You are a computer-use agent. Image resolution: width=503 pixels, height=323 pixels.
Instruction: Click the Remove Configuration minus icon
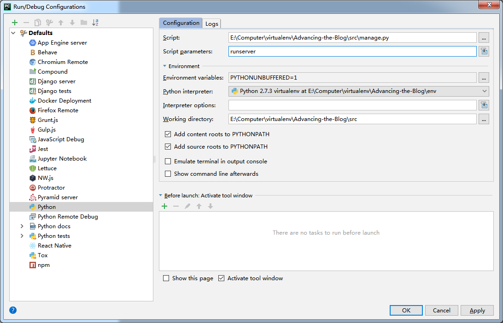[26, 23]
